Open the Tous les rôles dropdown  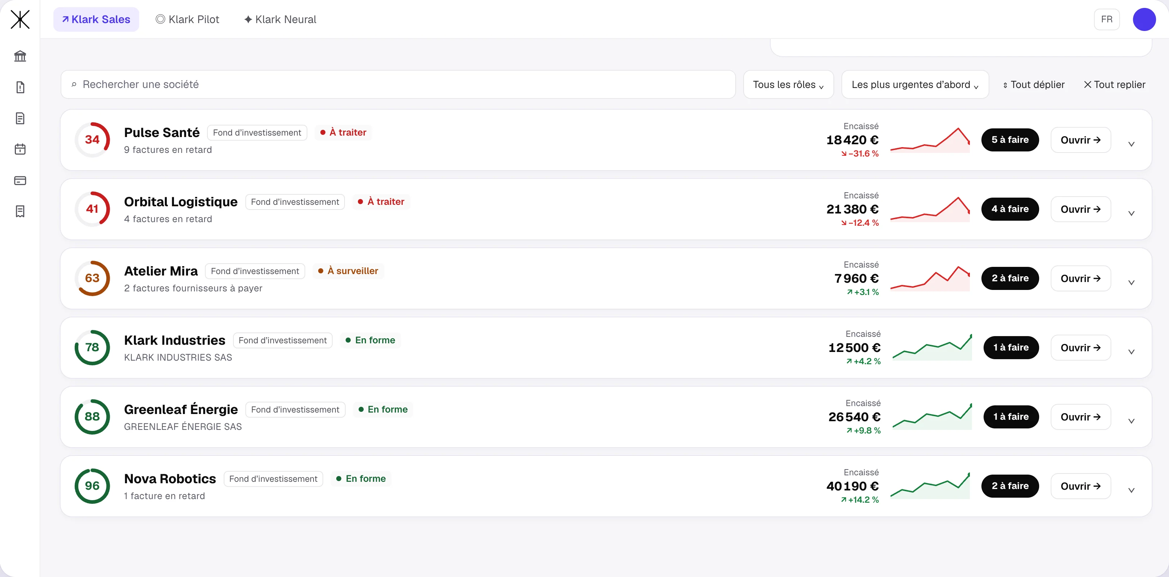[788, 84]
